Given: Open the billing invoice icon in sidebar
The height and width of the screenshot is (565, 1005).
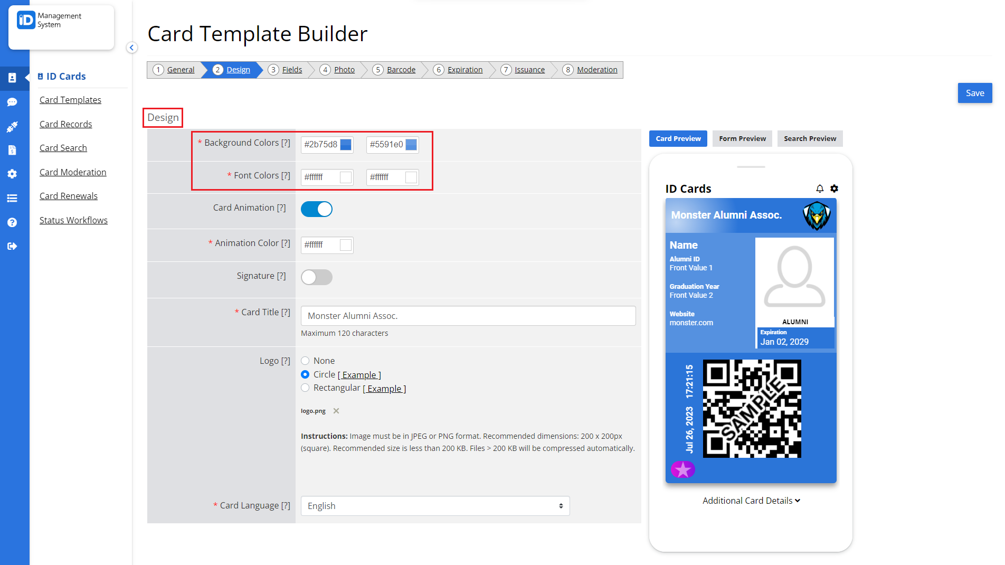Looking at the screenshot, I should point(13,150).
